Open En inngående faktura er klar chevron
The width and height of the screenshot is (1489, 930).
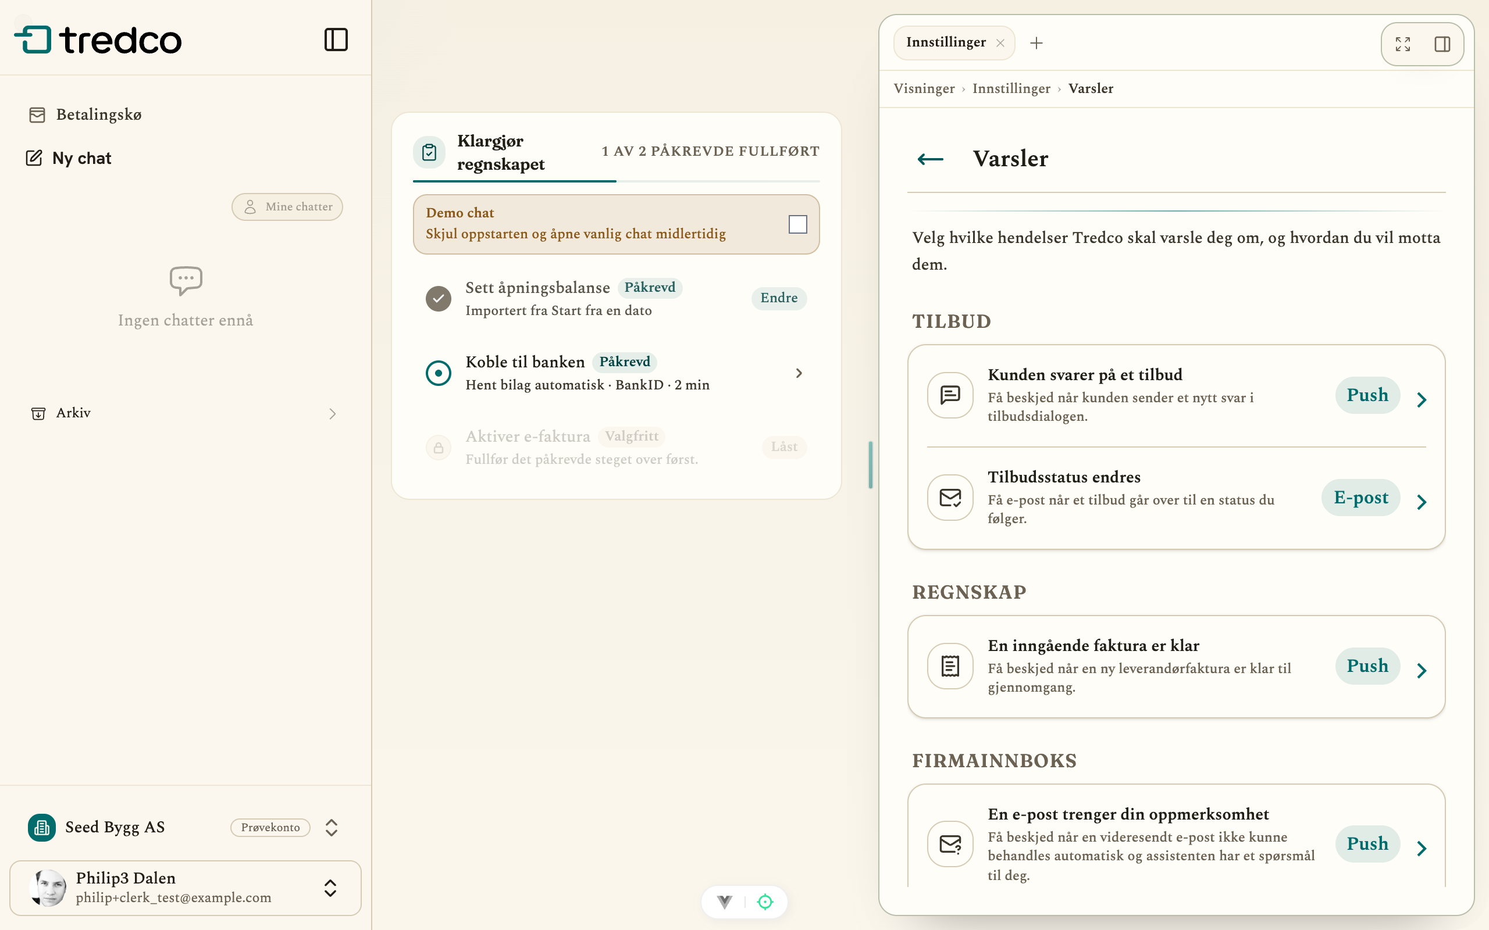point(1422,670)
